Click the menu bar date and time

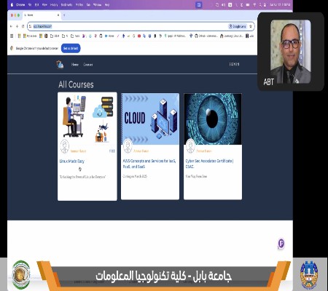280,4
